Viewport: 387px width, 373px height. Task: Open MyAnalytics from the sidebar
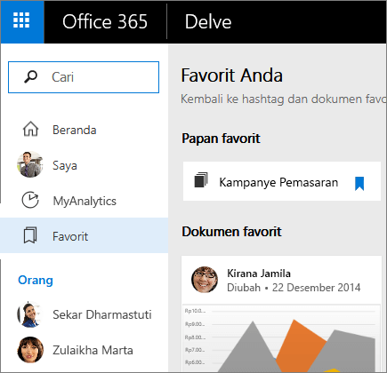point(85,201)
